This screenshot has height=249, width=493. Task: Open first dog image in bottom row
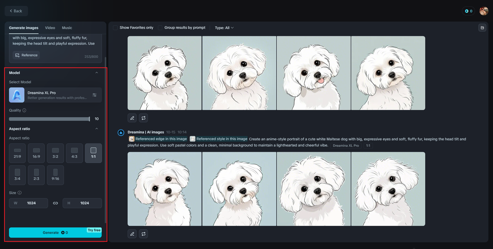point(164,189)
